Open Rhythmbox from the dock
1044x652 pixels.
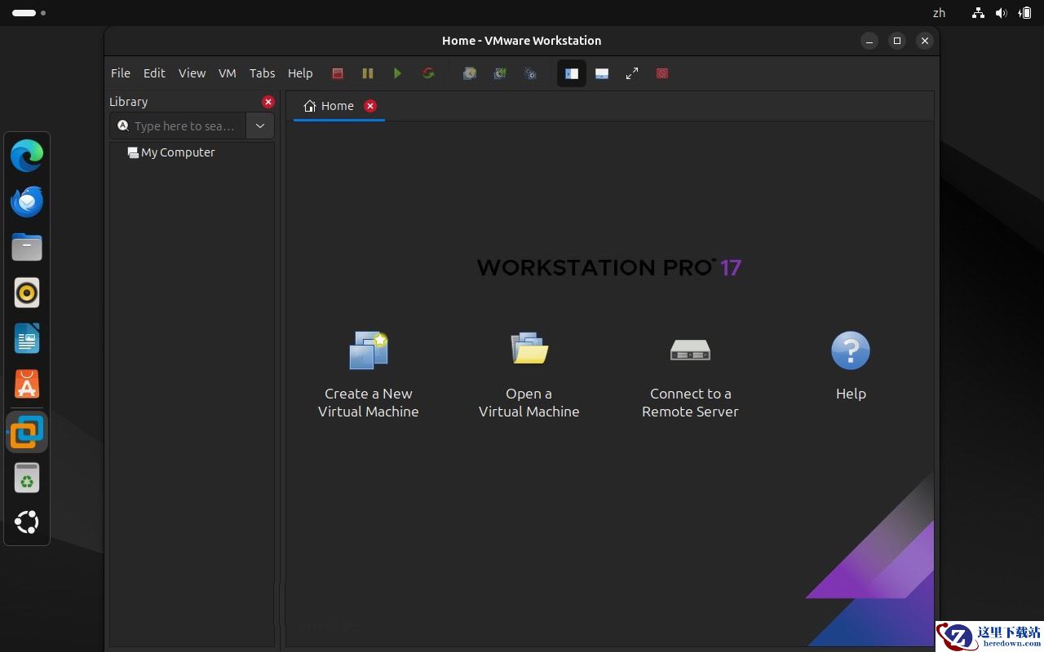point(27,293)
